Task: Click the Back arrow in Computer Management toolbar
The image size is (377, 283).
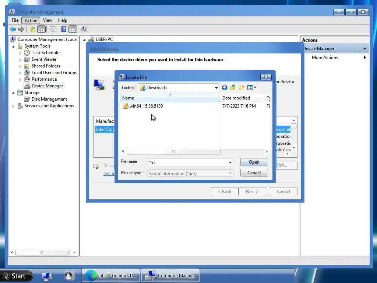Action: (13, 29)
